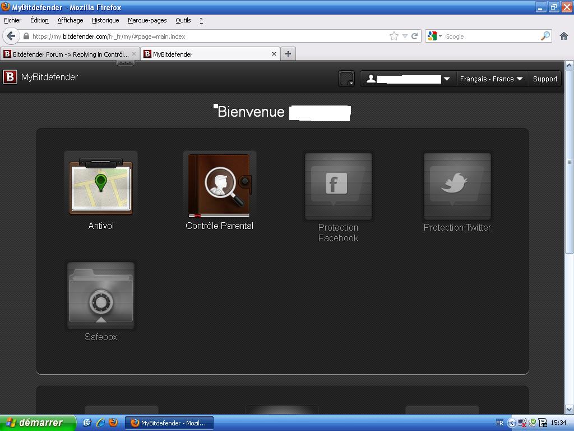This screenshot has height=431, width=574.
Task: Open the ? help menu
Action: tap(201, 20)
